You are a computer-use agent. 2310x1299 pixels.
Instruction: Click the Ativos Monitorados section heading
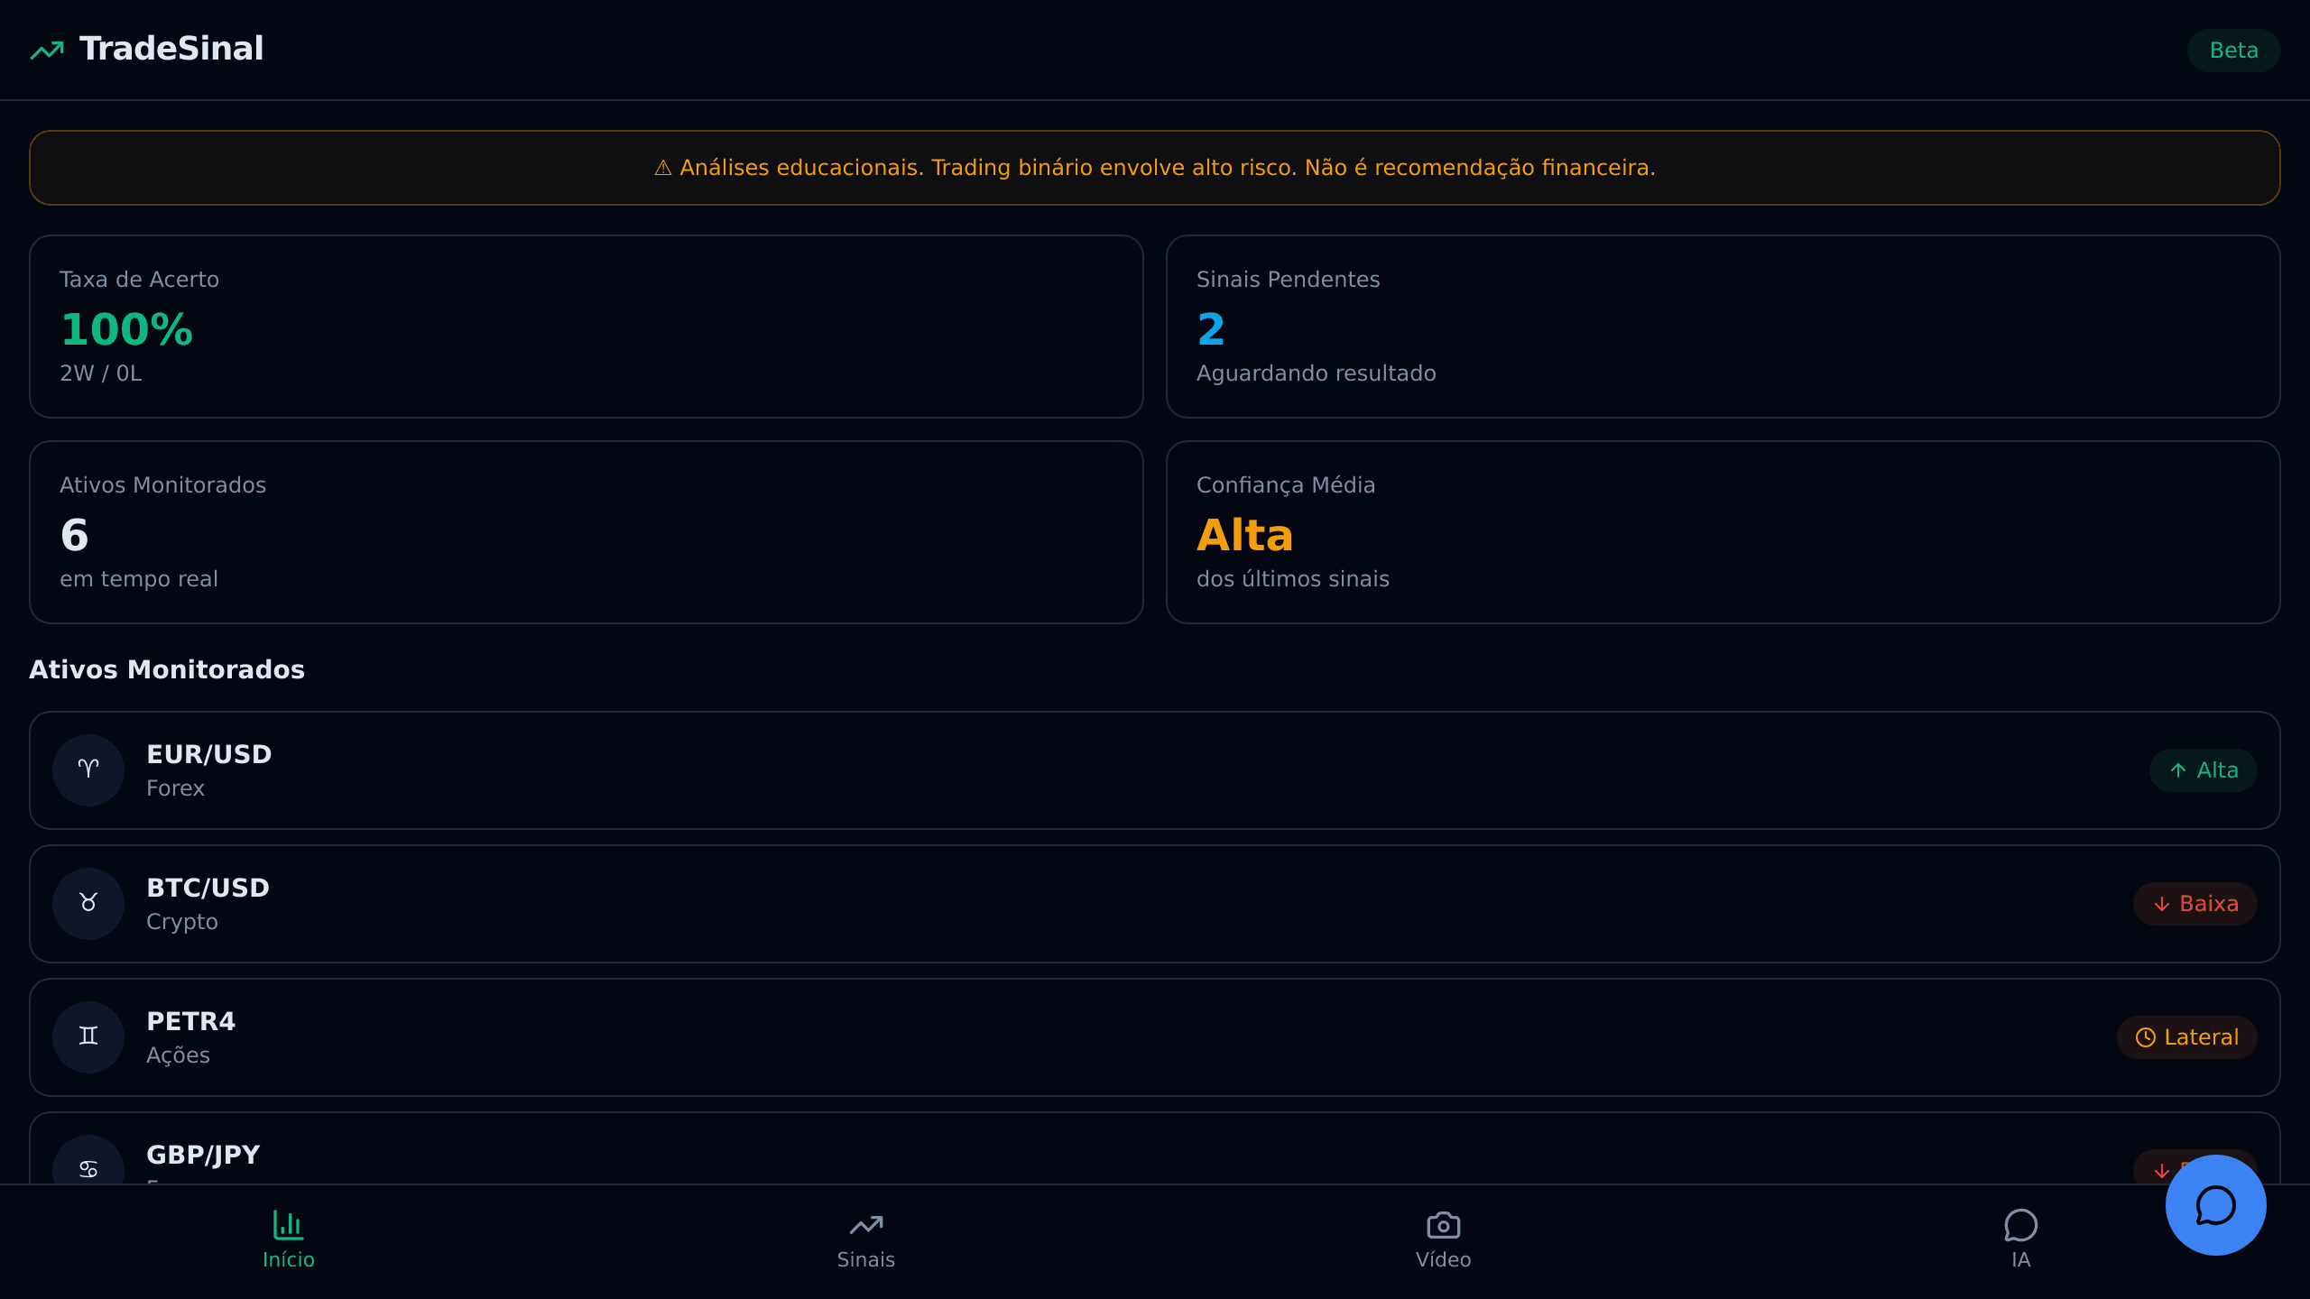[167, 669]
